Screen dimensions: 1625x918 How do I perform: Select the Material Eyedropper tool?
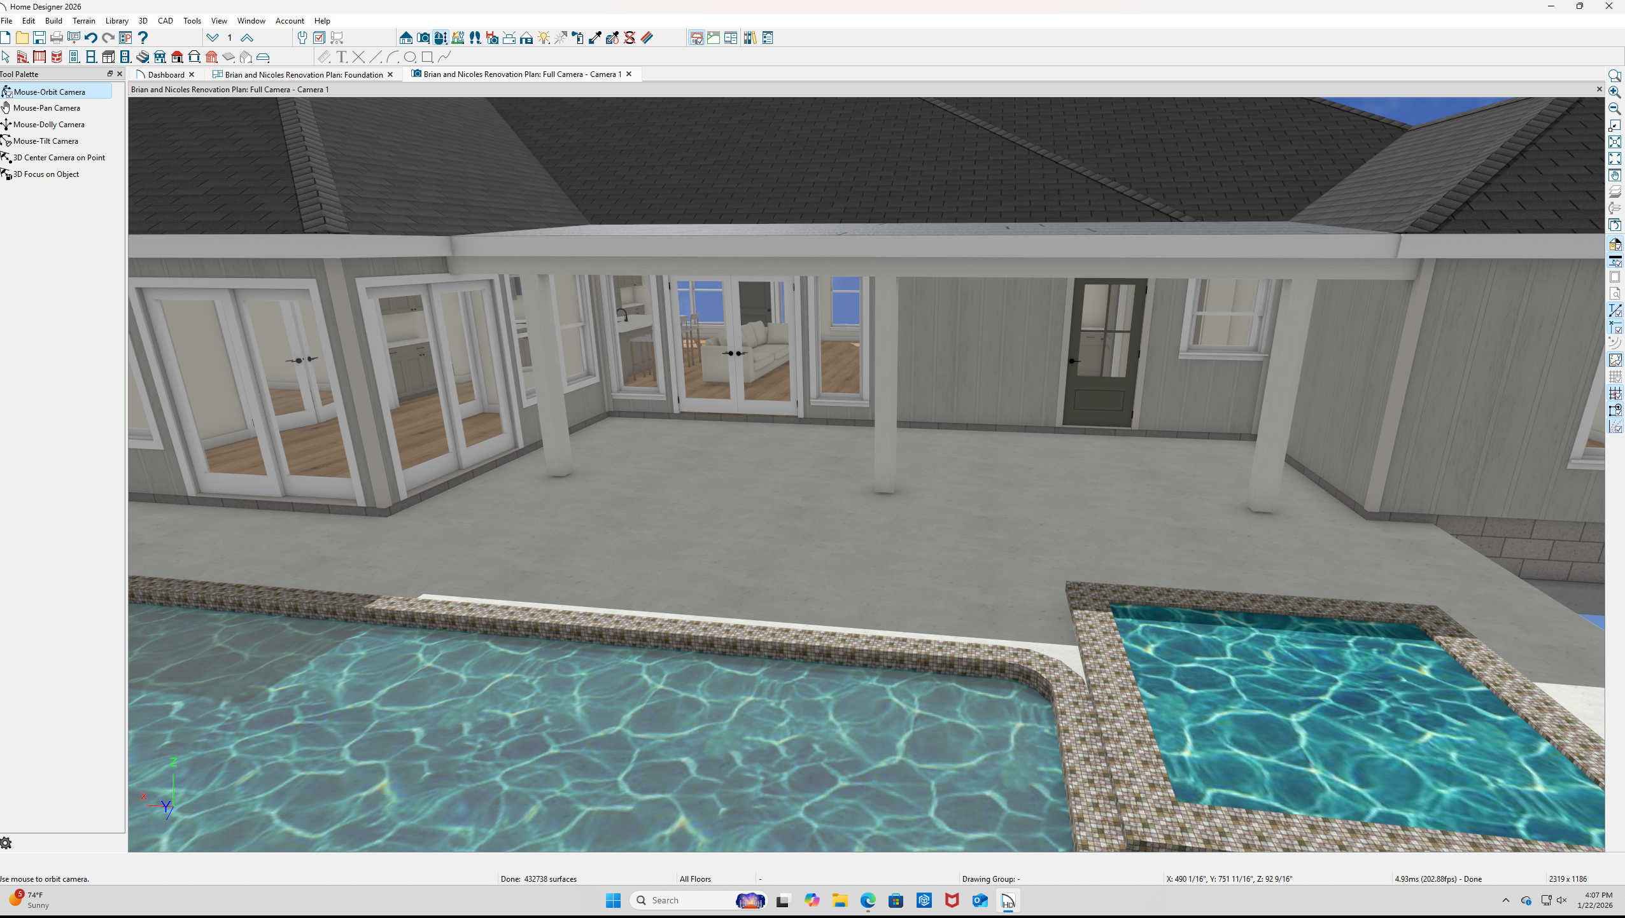594,38
